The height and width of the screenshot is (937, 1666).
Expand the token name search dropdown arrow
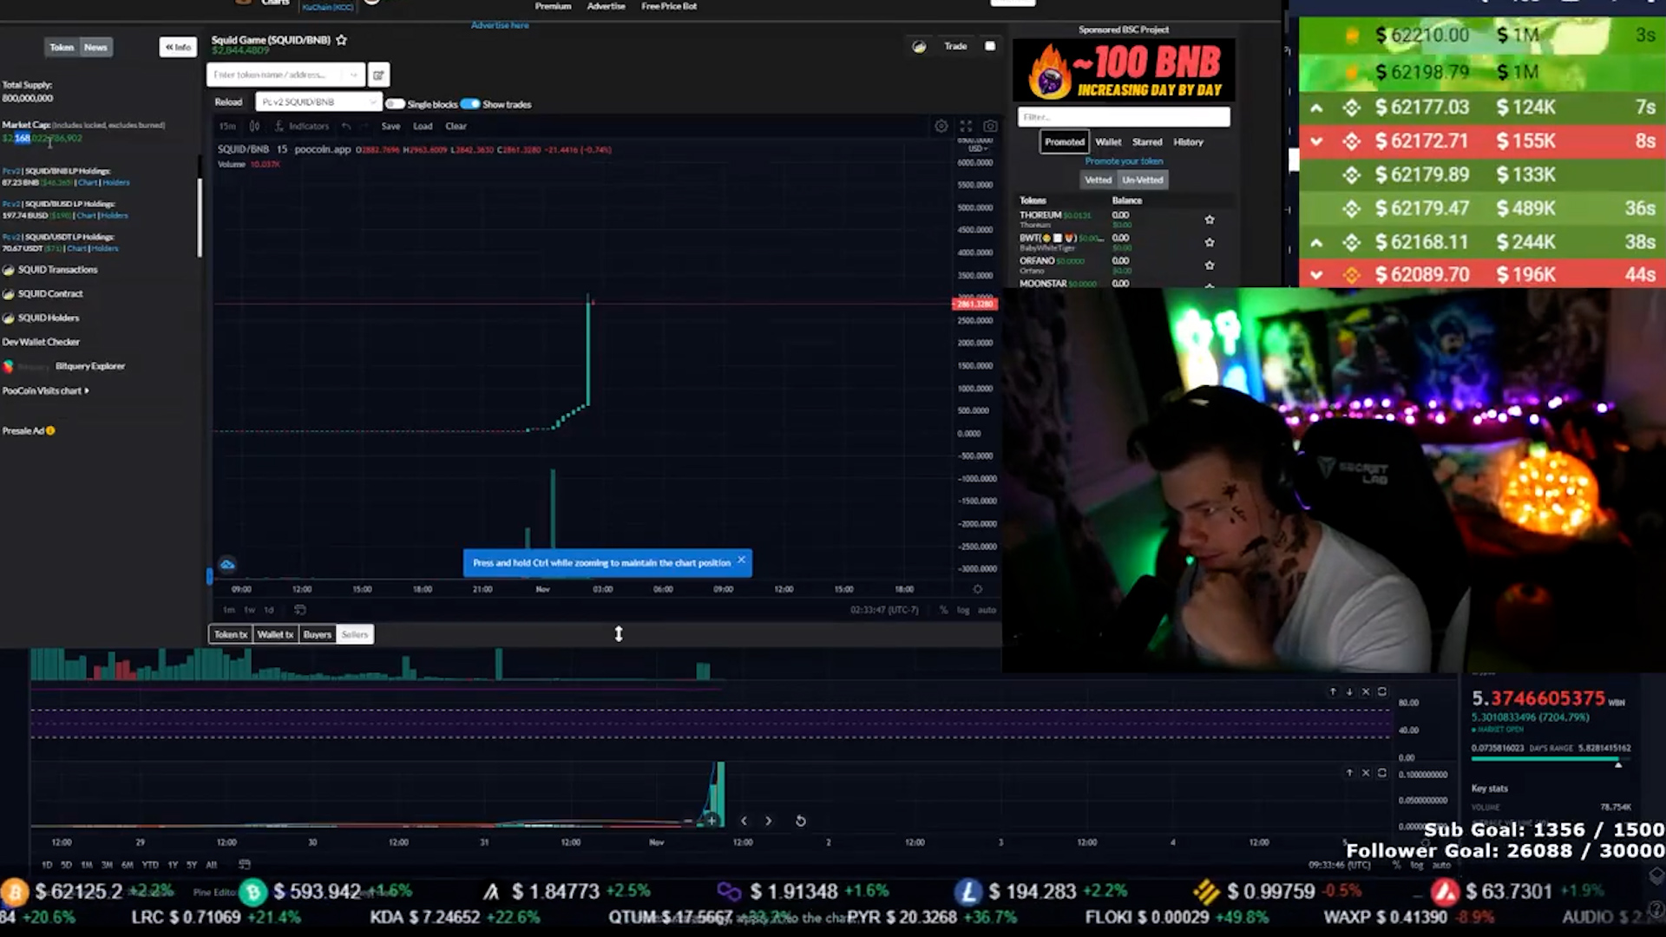(354, 75)
